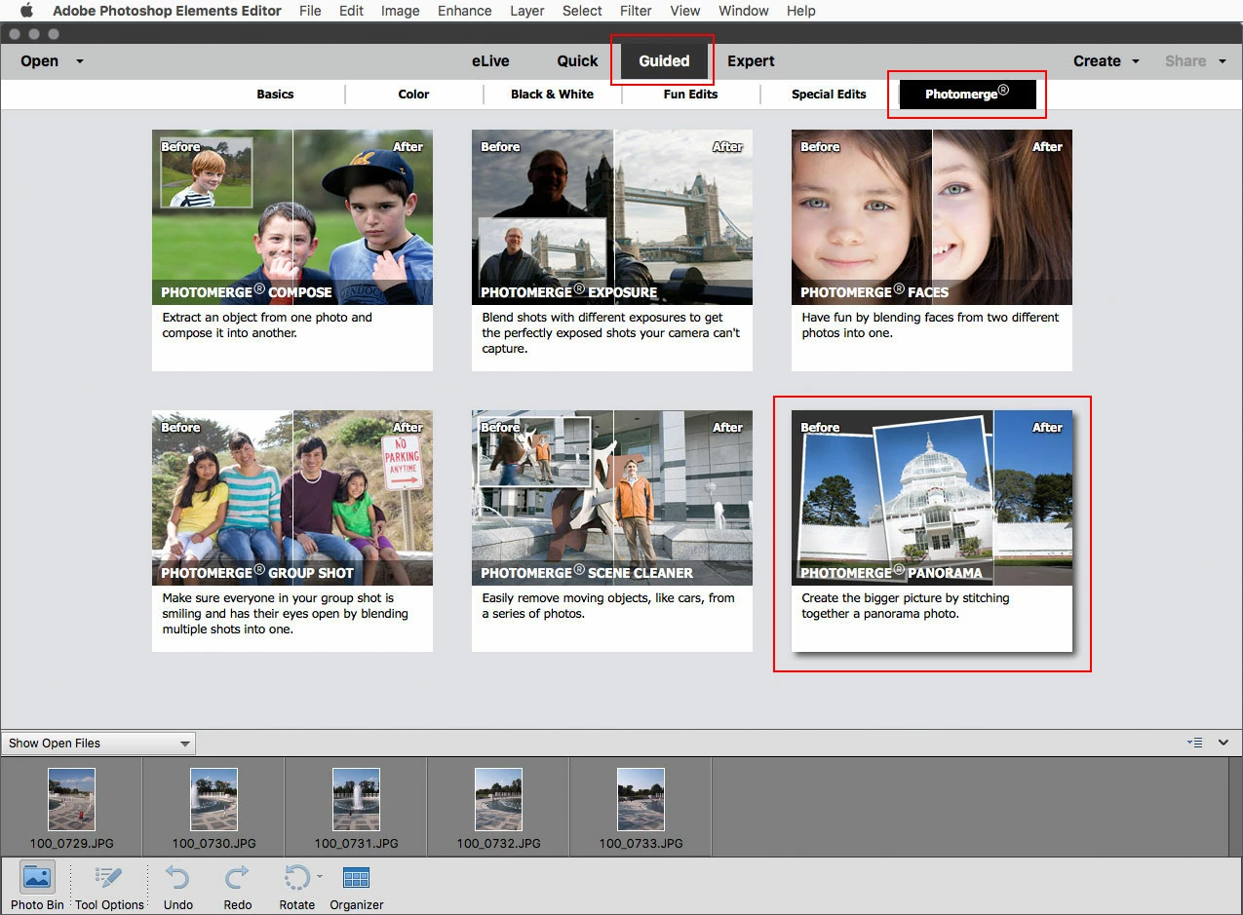The width and height of the screenshot is (1243, 915).
Task: Open the Help menu
Action: pos(800,11)
